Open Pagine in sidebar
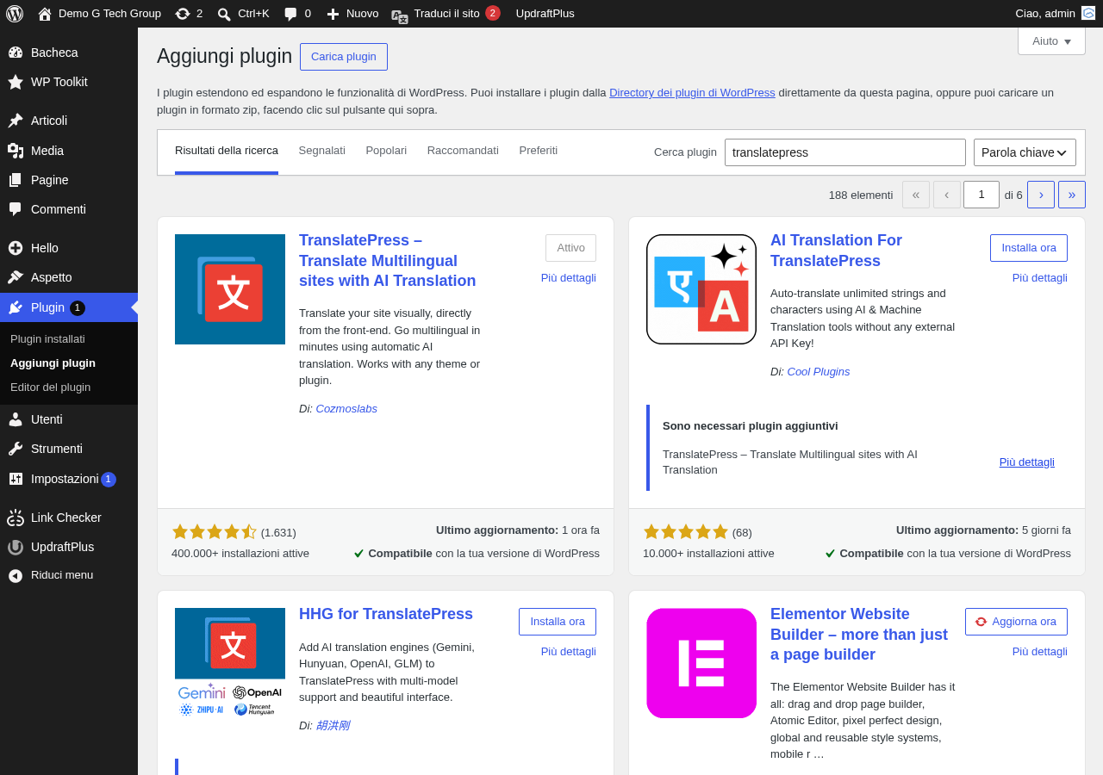This screenshot has height=775, width=1103. click(x=69, y=180)
